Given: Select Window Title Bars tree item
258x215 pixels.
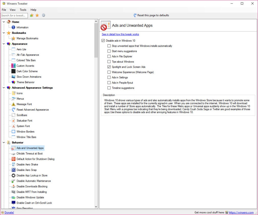Looking at the screenshot, I should (x=26, y=137).
